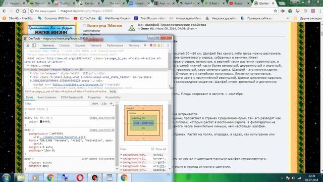This screenshot has height=182, width=323.
Task: Toggle :hov element state panel
Action: pyautogui.click(x=95, y=104)
